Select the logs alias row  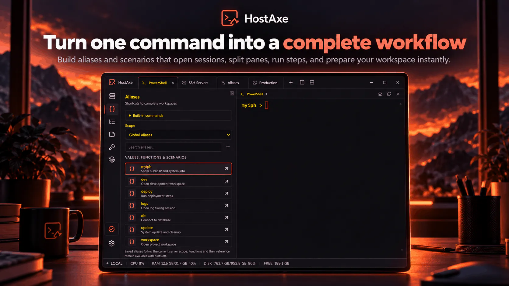178,206
